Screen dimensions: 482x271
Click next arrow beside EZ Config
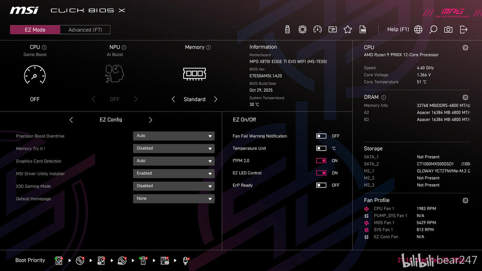pos(150,120)
